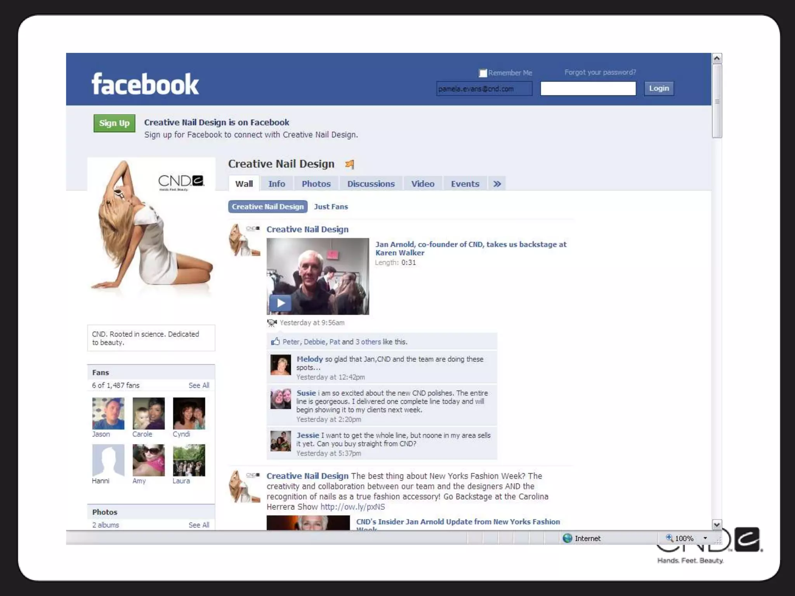
Task: Open the 100% zoom level dropdown arrow
Action: [x=705, y=538]
